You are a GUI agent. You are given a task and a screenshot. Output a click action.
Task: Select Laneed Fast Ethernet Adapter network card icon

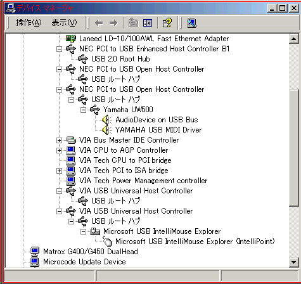pos(71,39)
